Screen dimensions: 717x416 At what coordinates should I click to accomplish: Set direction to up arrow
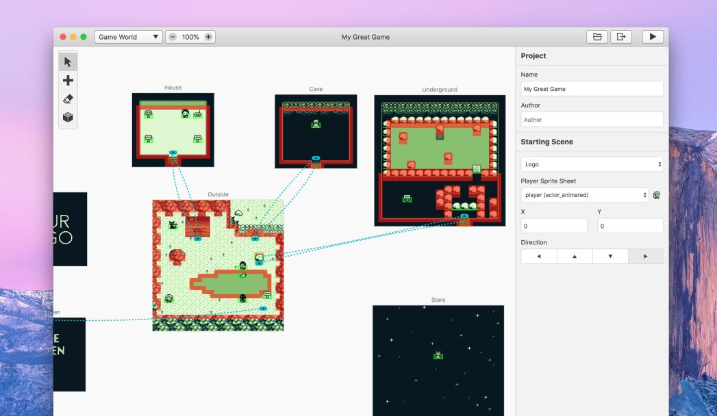point(574,257)
